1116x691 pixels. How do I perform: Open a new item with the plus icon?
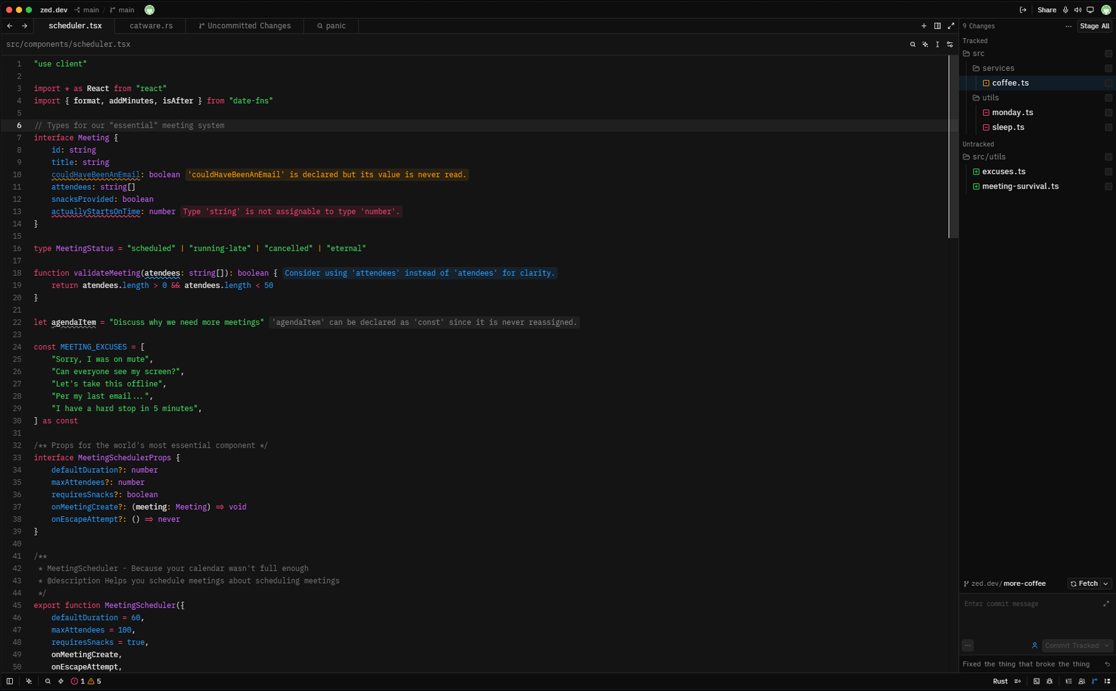[924, 26]
